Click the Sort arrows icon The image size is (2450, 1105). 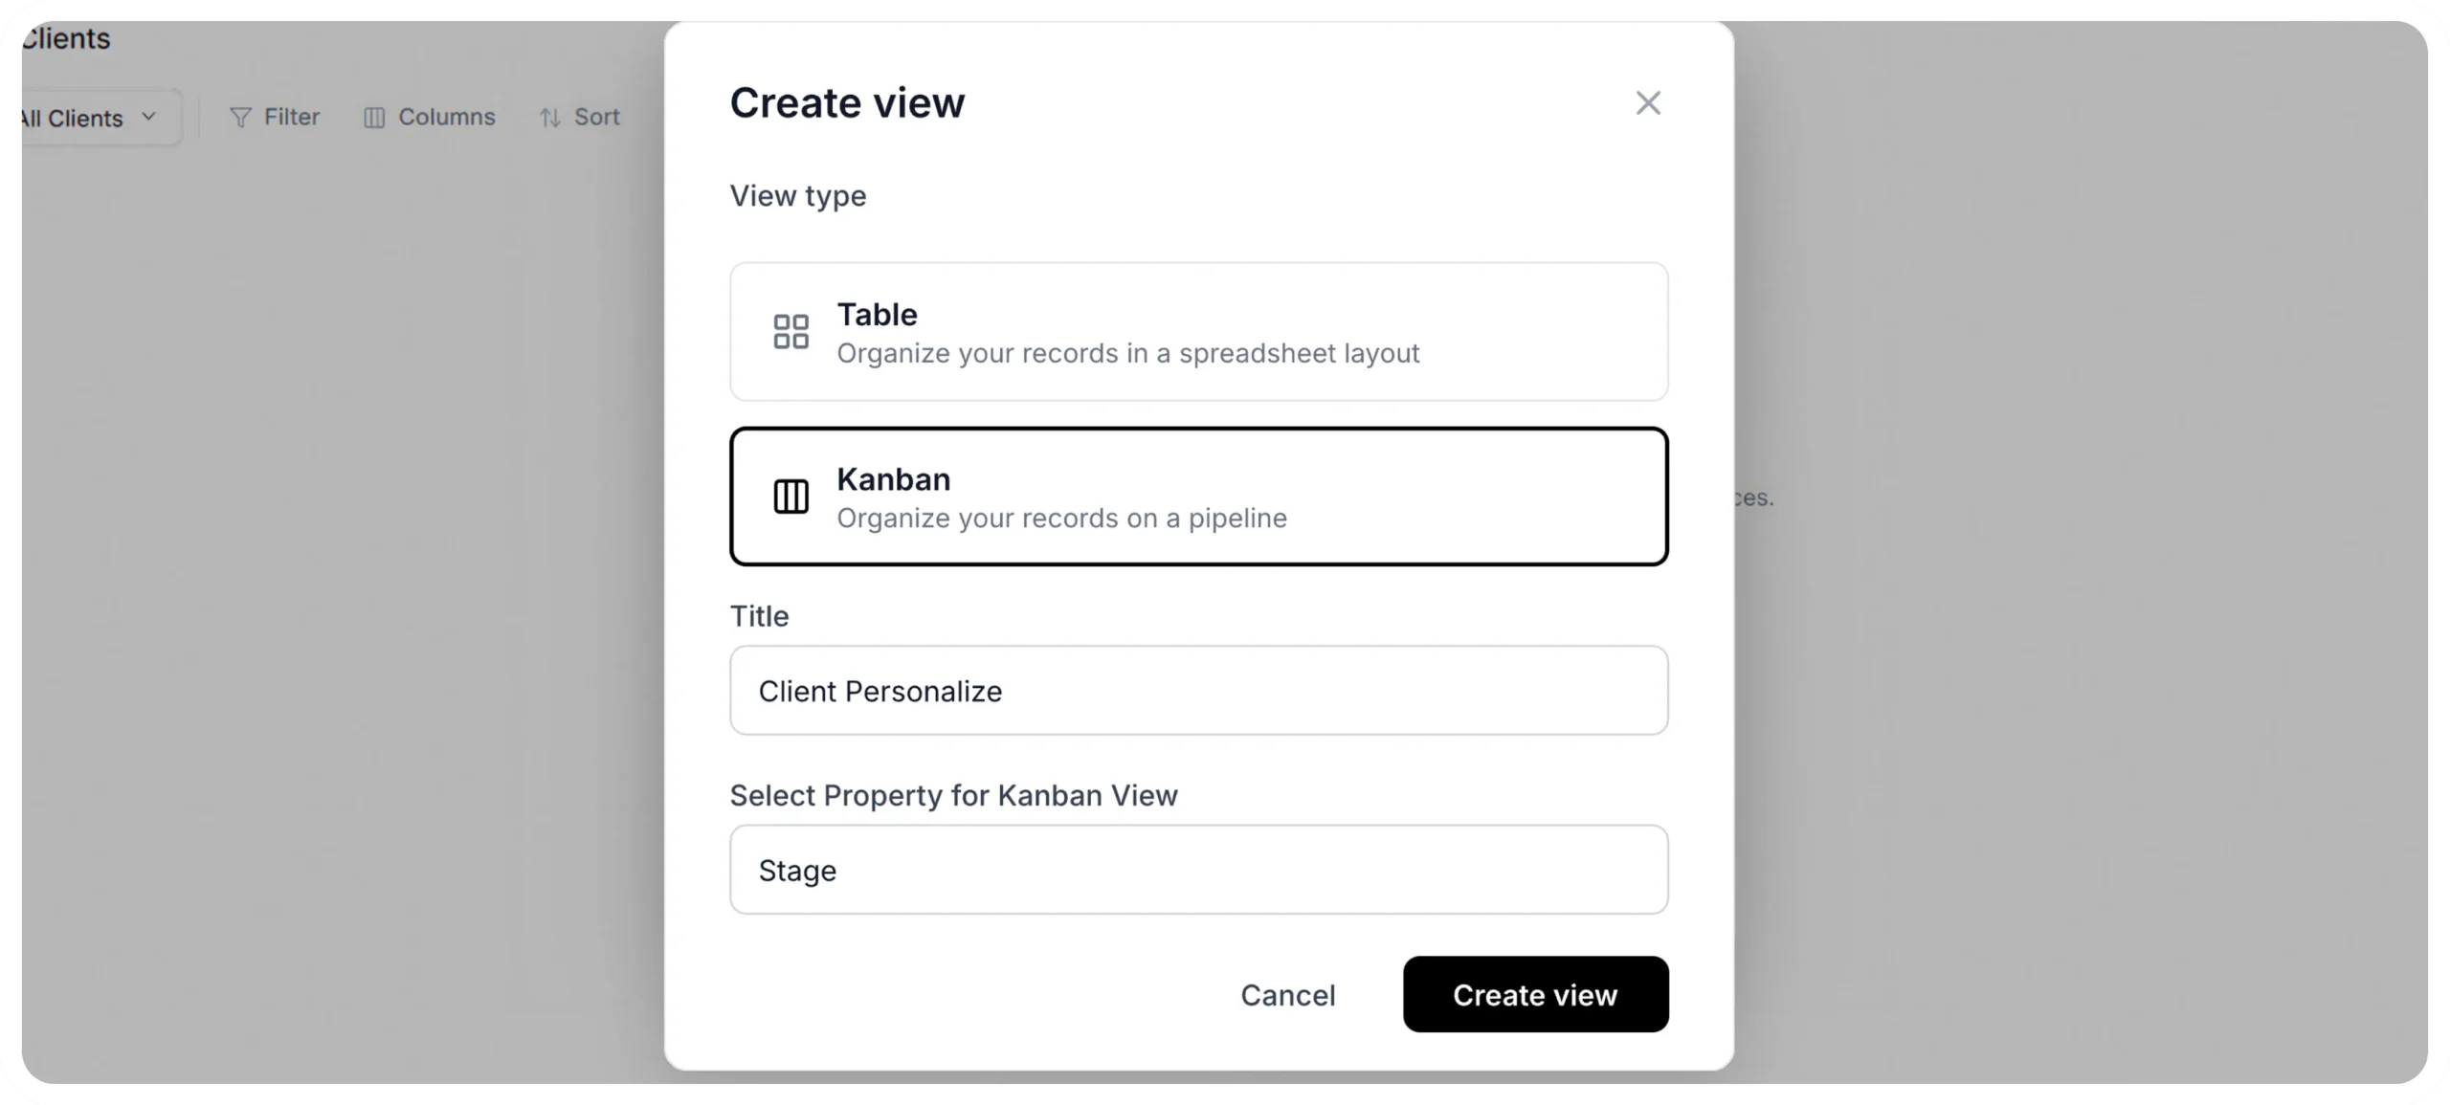click(x=549, y=118)
